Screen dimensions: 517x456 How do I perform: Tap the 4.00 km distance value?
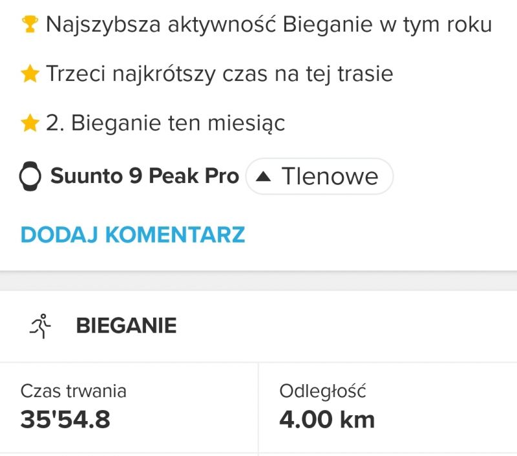pos(327,420)
